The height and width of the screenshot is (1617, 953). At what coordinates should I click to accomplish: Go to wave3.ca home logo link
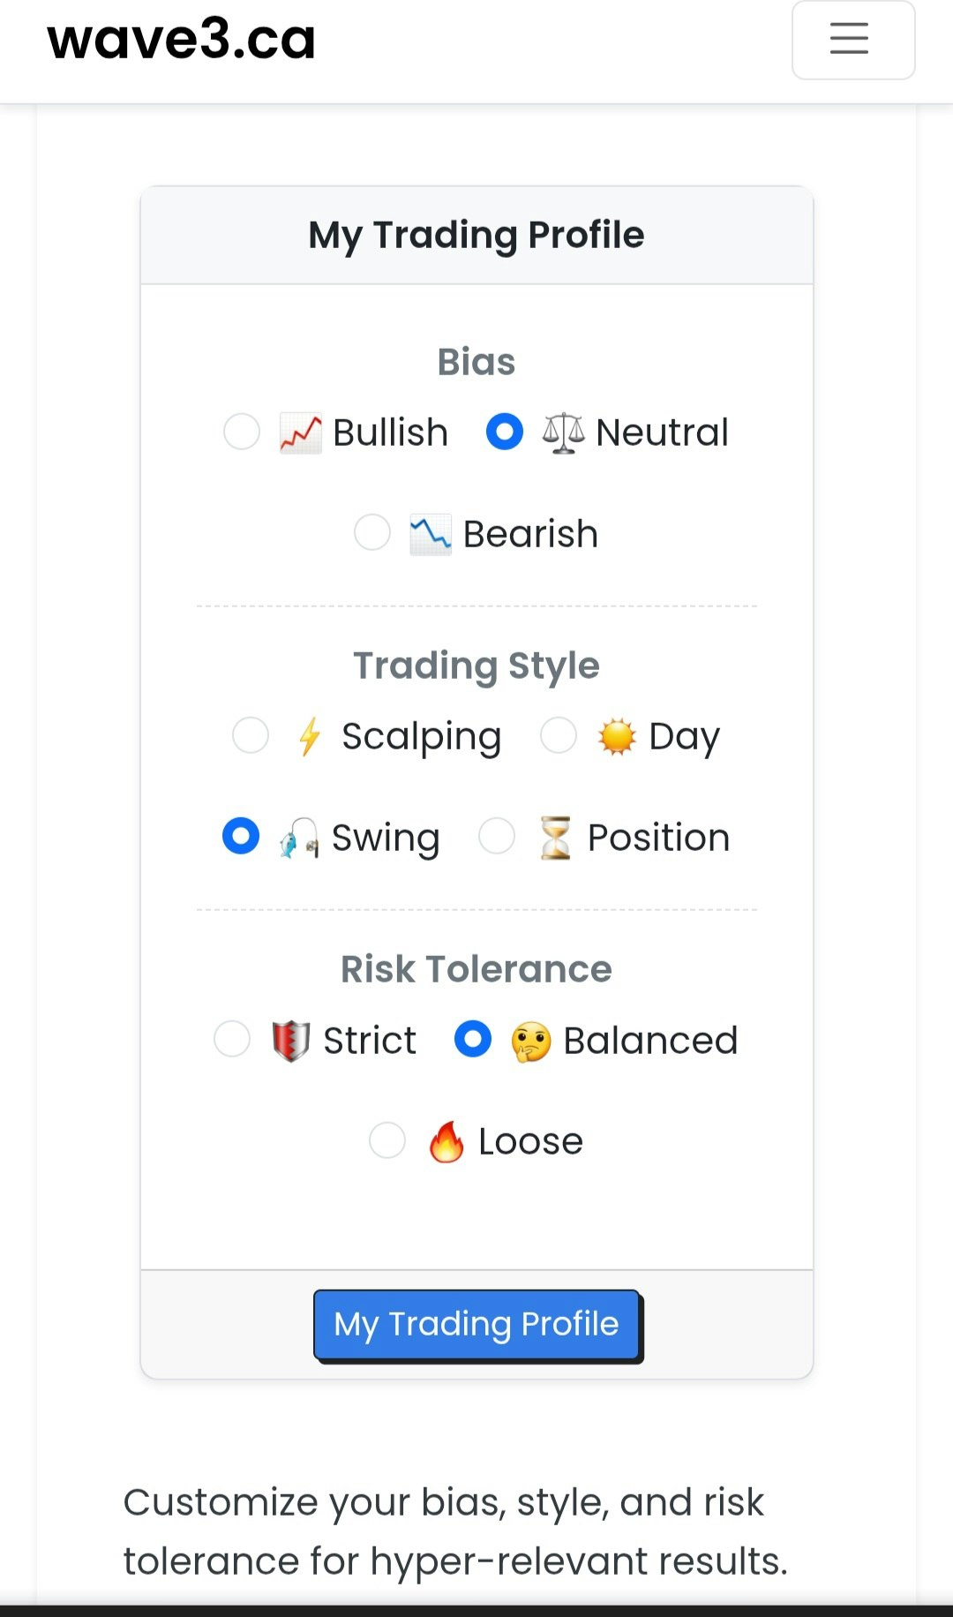tap(182, 40)
